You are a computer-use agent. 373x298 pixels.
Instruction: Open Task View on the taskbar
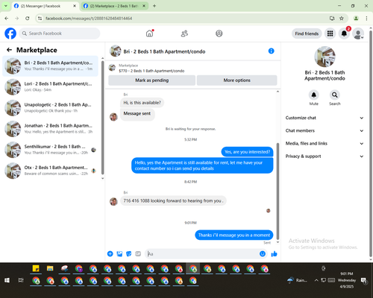pos(21,280)
